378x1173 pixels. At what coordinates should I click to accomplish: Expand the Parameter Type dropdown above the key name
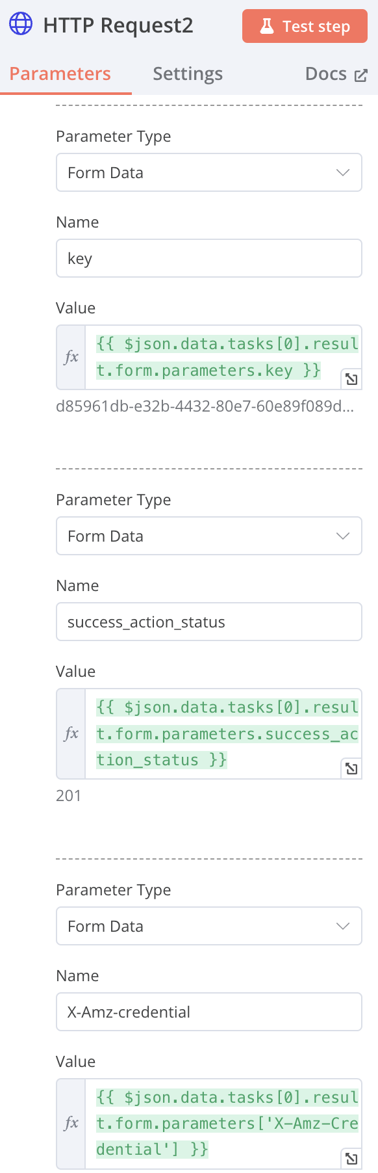tap(209, 172)
